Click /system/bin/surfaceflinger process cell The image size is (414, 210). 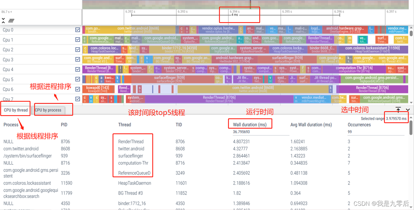(x=27, y=156)
